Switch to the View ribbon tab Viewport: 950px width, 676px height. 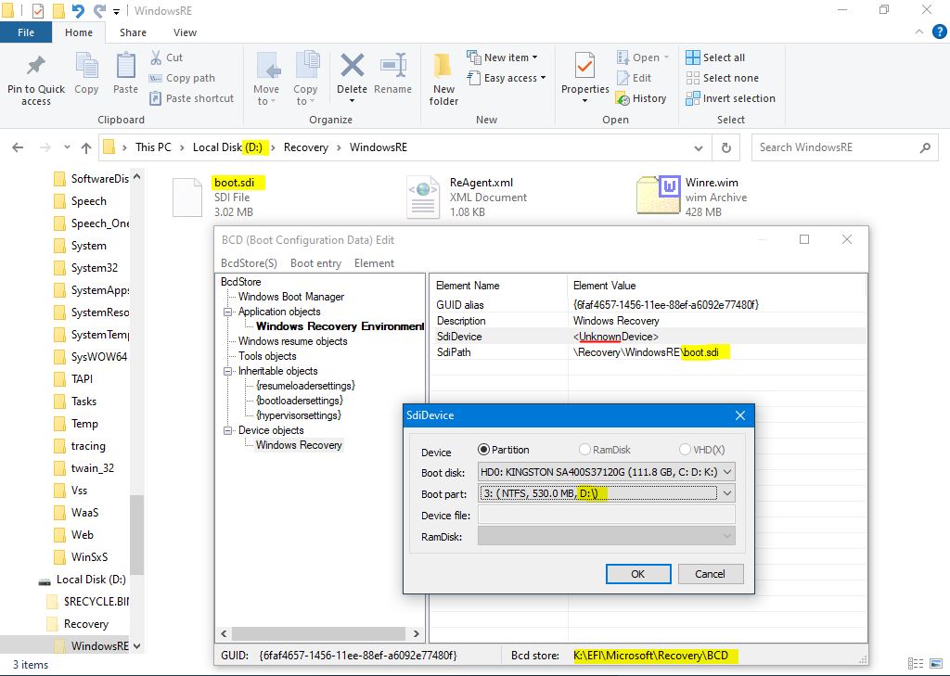click(185, 32)
